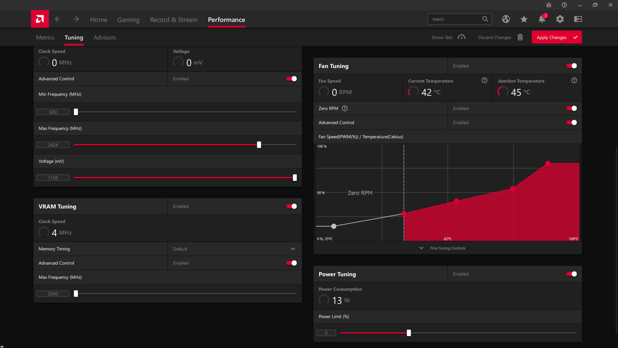Select the highest fan curve point
This screenshot has width=618, height=348.
(548, 163)
